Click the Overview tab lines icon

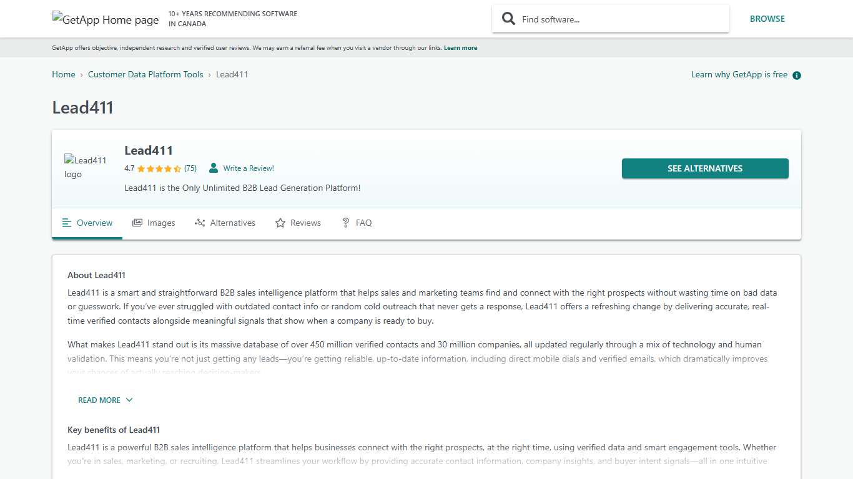67,223
